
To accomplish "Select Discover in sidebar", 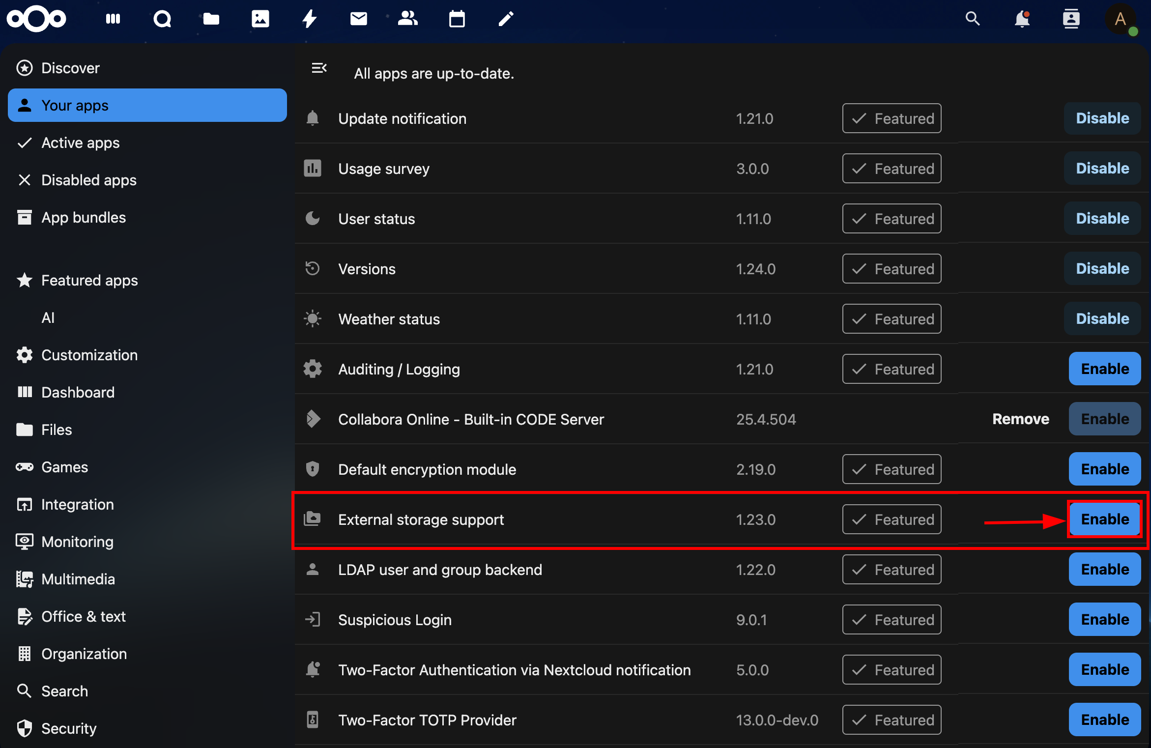I will pos(147,68).
